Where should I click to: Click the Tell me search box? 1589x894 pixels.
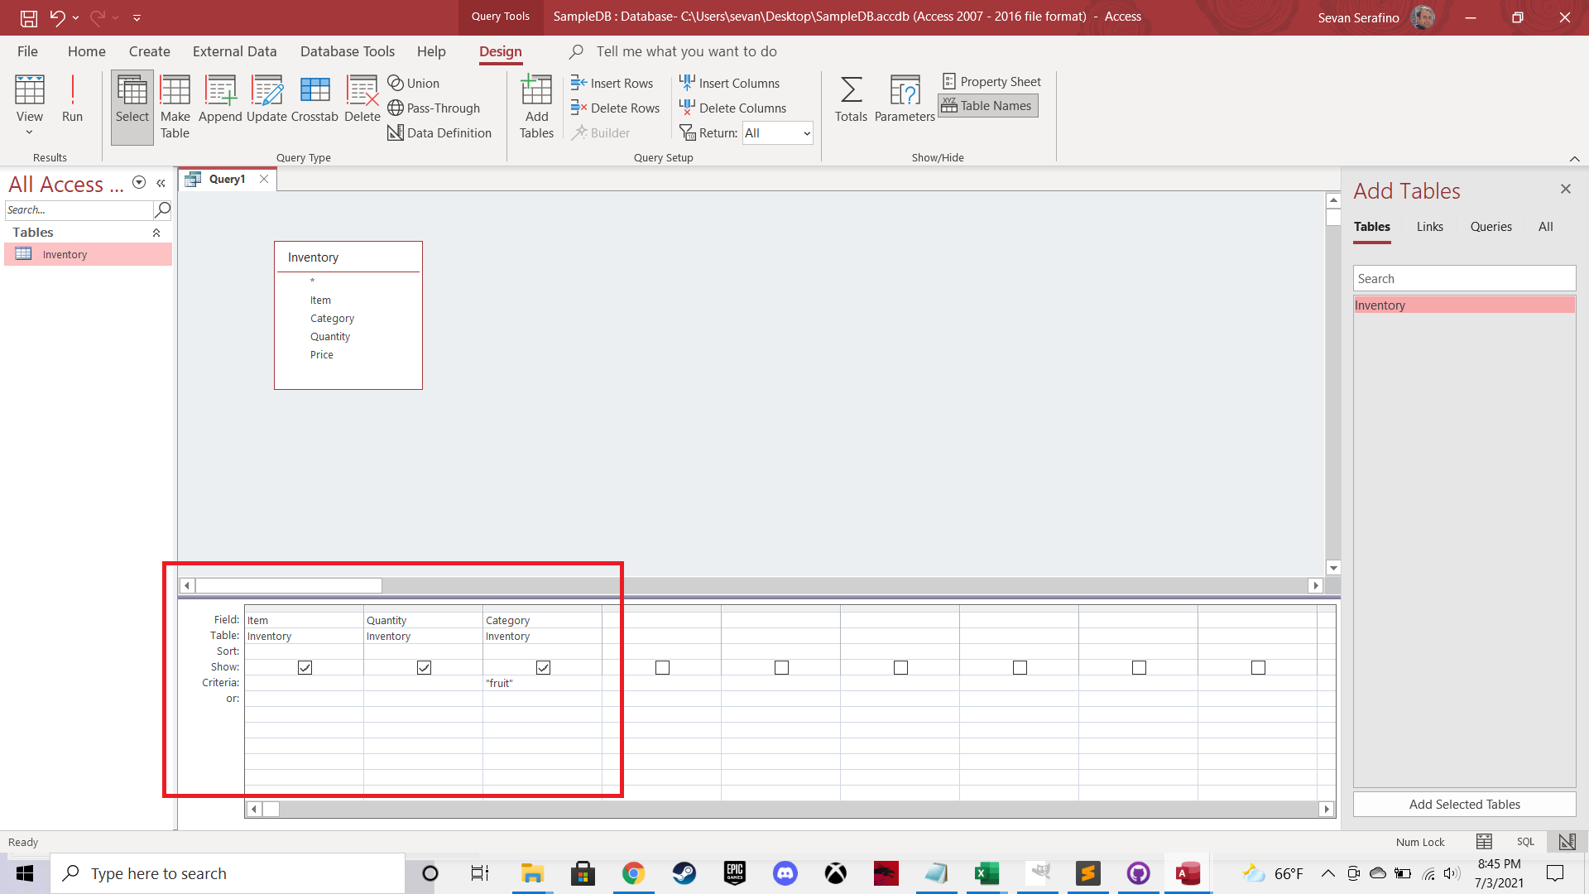[x=686, y=51]
